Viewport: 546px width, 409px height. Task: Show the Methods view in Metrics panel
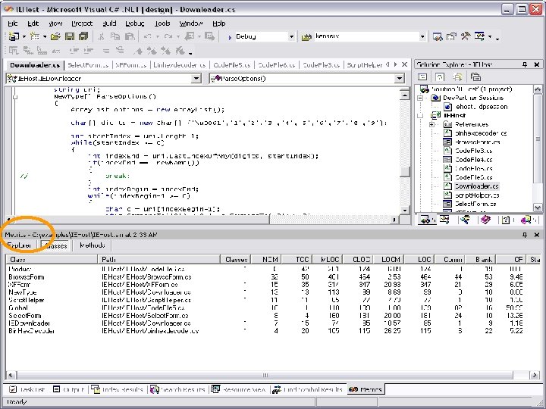[x=93, y=245]
